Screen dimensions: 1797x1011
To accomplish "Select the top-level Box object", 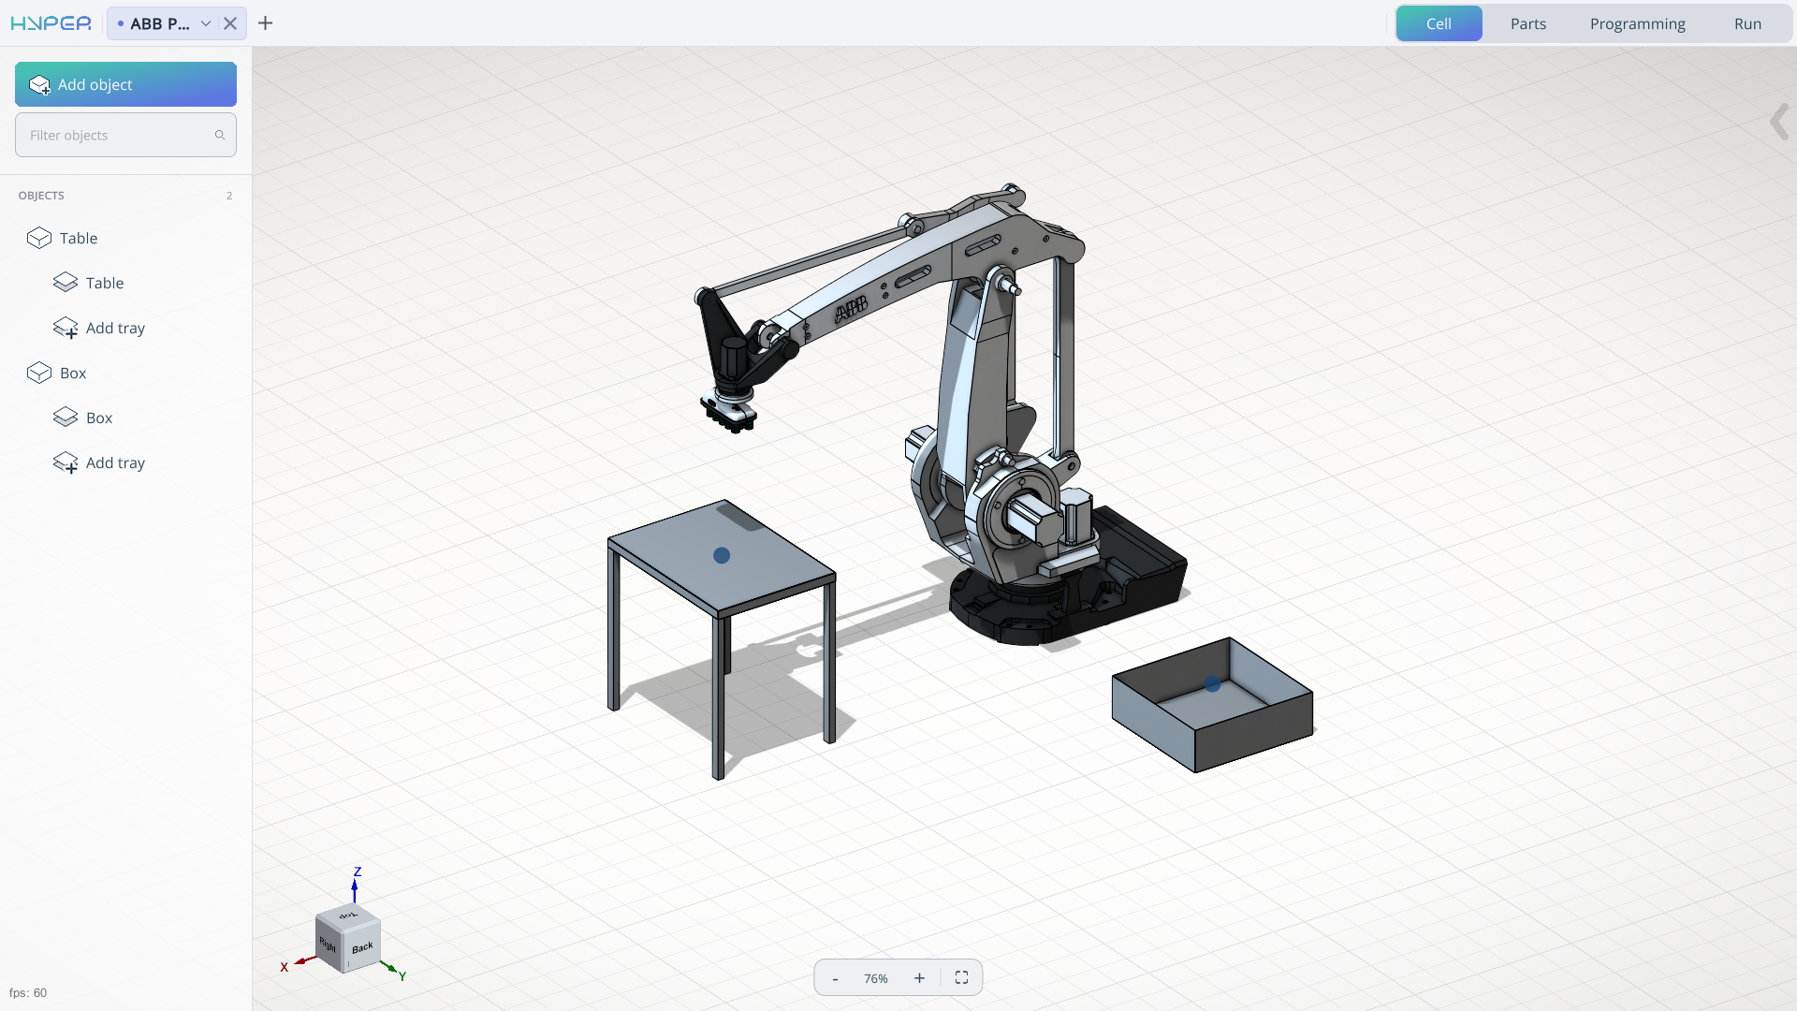I will 73,373.
